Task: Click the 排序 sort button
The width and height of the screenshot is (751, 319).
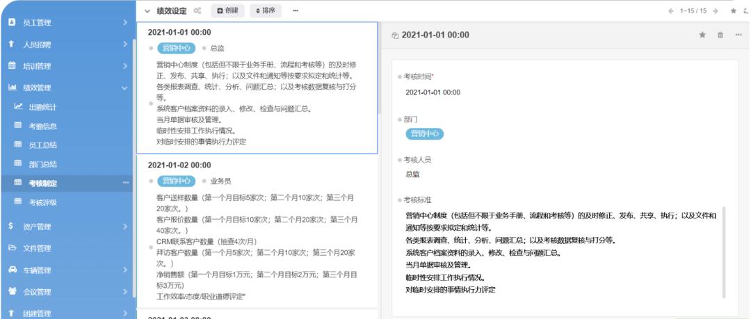Action: click(x=266, y=10)
